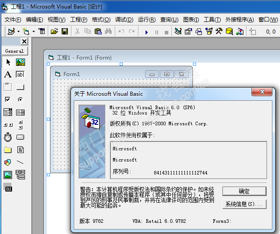Open the Menu Editor toolbar icon

42,31
